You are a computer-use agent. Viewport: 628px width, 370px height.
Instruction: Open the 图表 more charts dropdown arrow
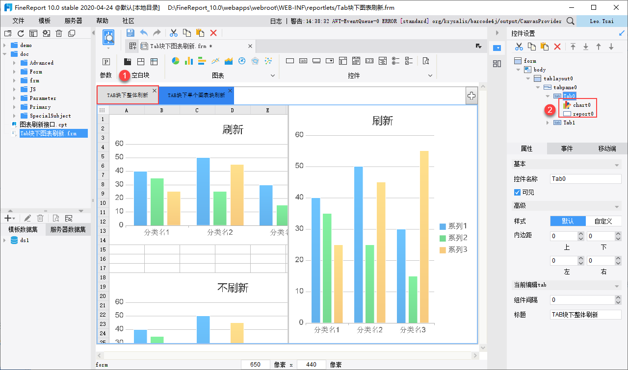pyautogui.click(x=272, y=75)
